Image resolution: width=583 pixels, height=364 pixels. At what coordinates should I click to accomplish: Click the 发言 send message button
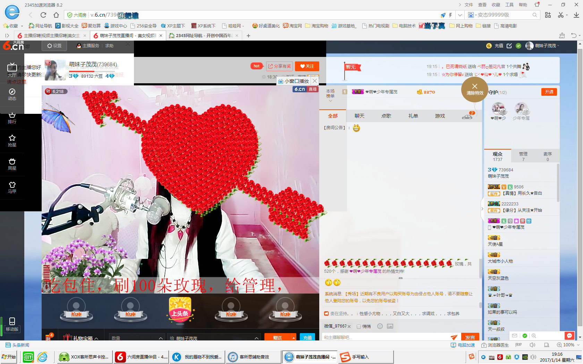point(470,337)
